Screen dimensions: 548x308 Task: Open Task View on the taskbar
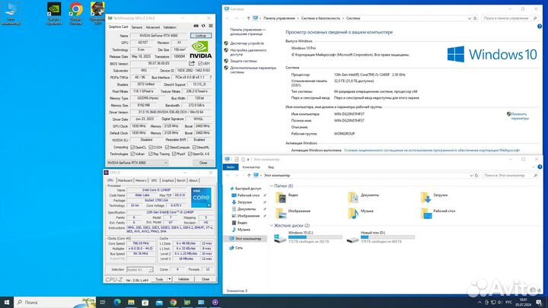tap(103, 302)
